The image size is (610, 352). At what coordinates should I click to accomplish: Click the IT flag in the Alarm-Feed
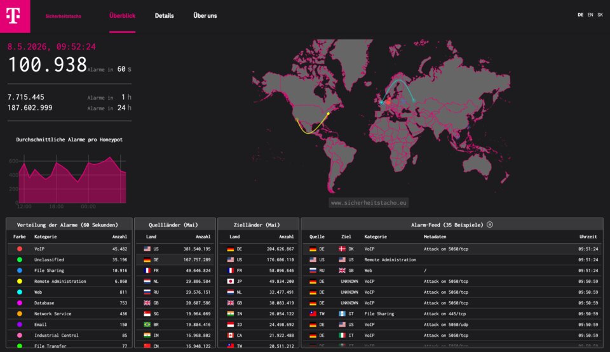coord(342,336)
